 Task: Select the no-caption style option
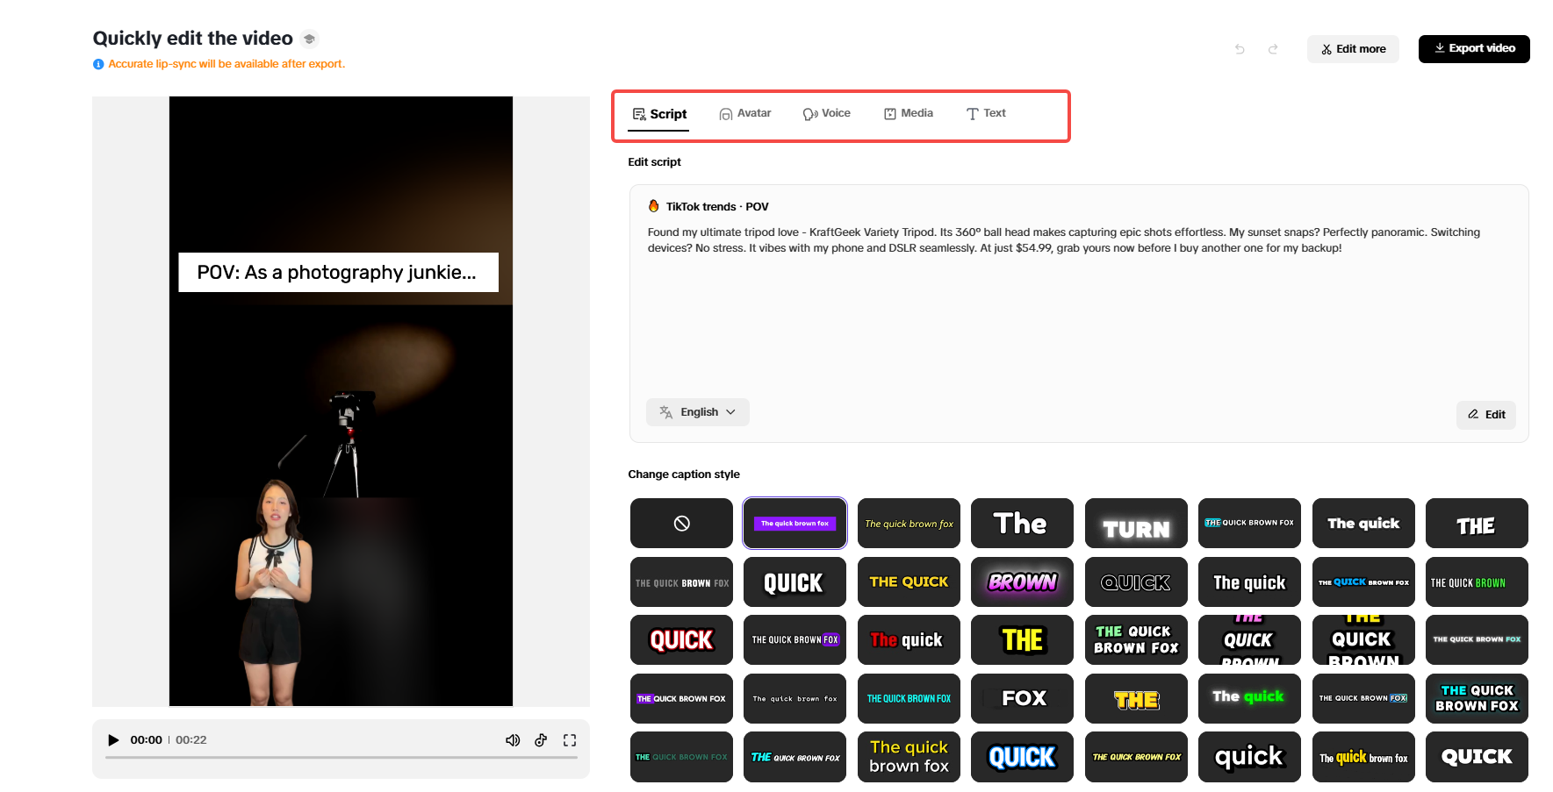coord(681,524)
